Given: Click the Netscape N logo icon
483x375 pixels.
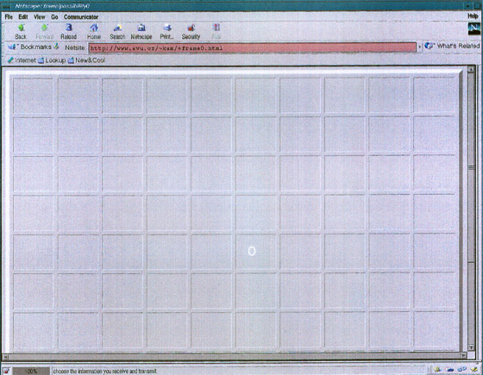Looking at the screenshot, I should [x=474, y=28].
